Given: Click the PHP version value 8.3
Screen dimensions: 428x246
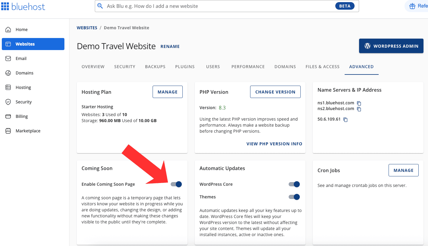Looking at the screenshot, I should click(x=222, y=108).
